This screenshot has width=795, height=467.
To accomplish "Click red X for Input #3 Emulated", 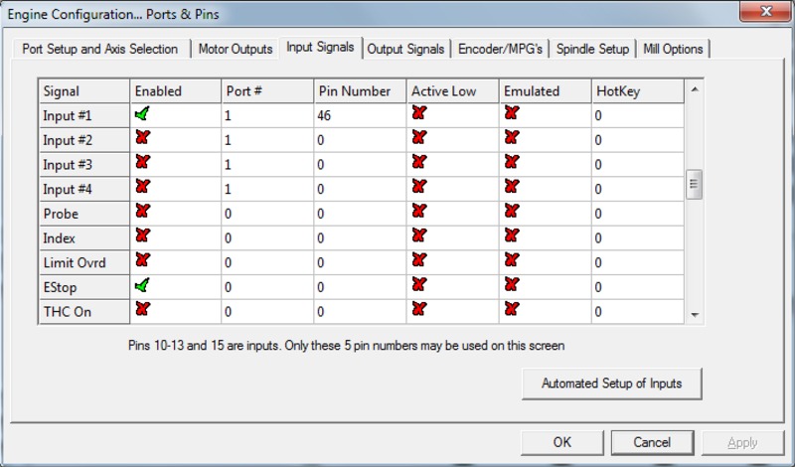I will (x=512, y=164).
